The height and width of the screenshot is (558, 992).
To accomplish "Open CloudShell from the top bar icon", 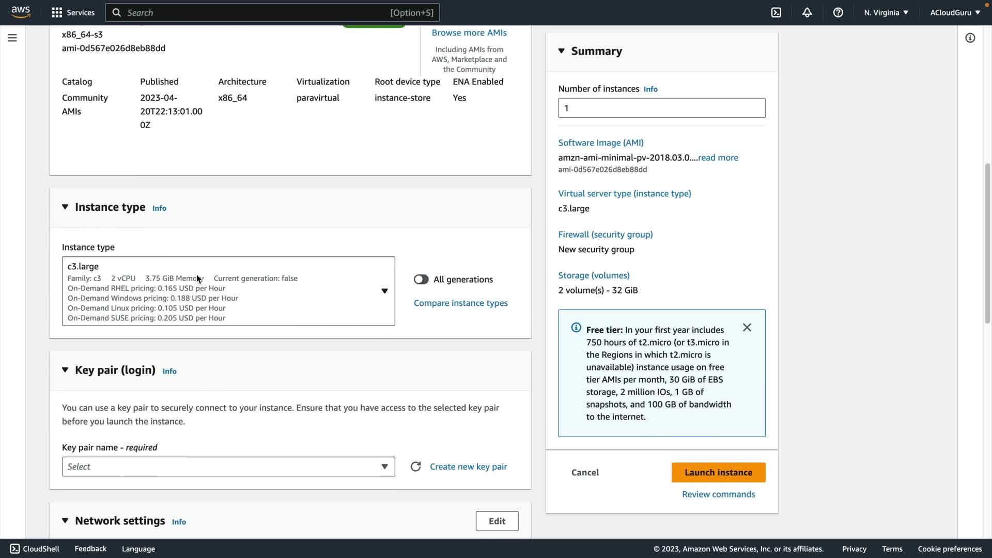I will tap(776, 12).
